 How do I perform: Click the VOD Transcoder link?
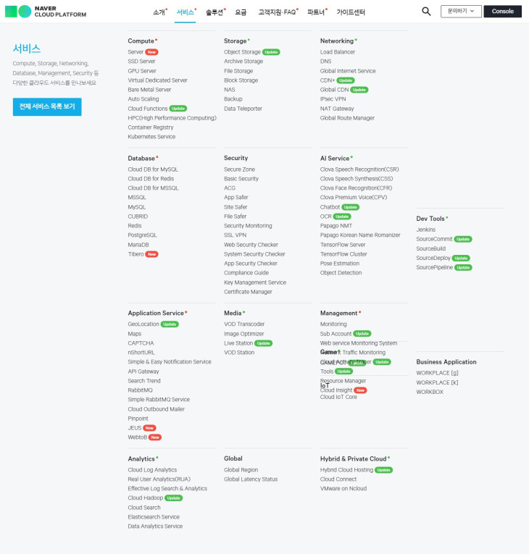tap(244, 324)
